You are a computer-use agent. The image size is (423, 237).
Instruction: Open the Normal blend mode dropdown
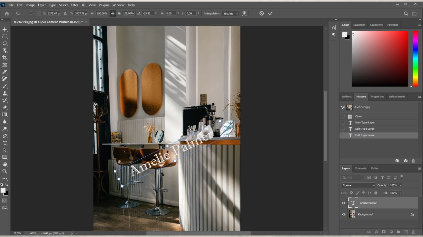tap(358, 185)
